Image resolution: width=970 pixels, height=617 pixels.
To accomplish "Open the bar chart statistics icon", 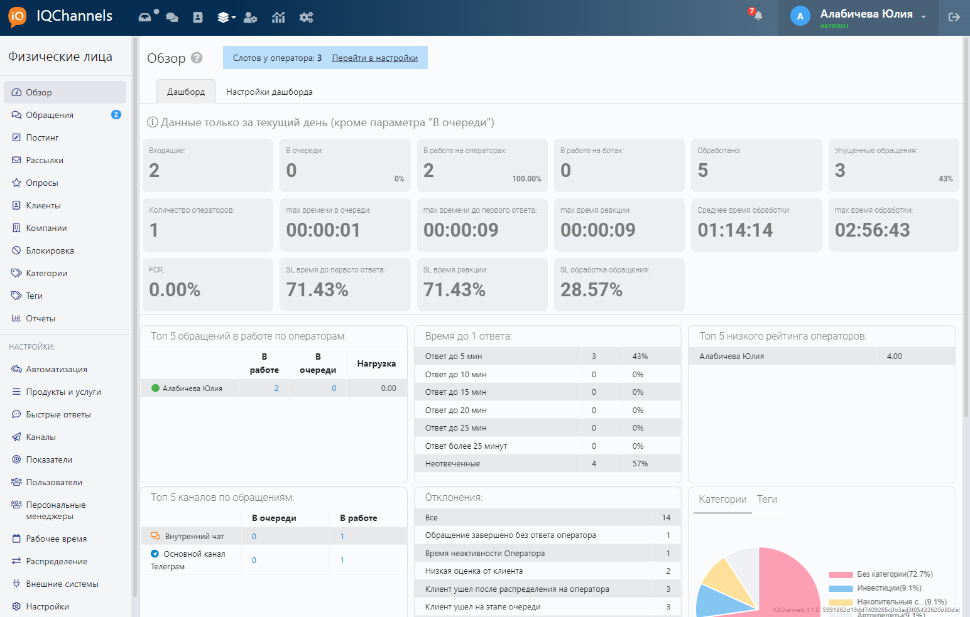I will click(278, 18).
